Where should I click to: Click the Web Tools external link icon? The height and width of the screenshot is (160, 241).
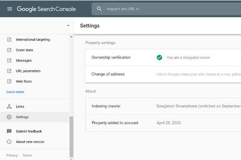[x=9, y=81]
